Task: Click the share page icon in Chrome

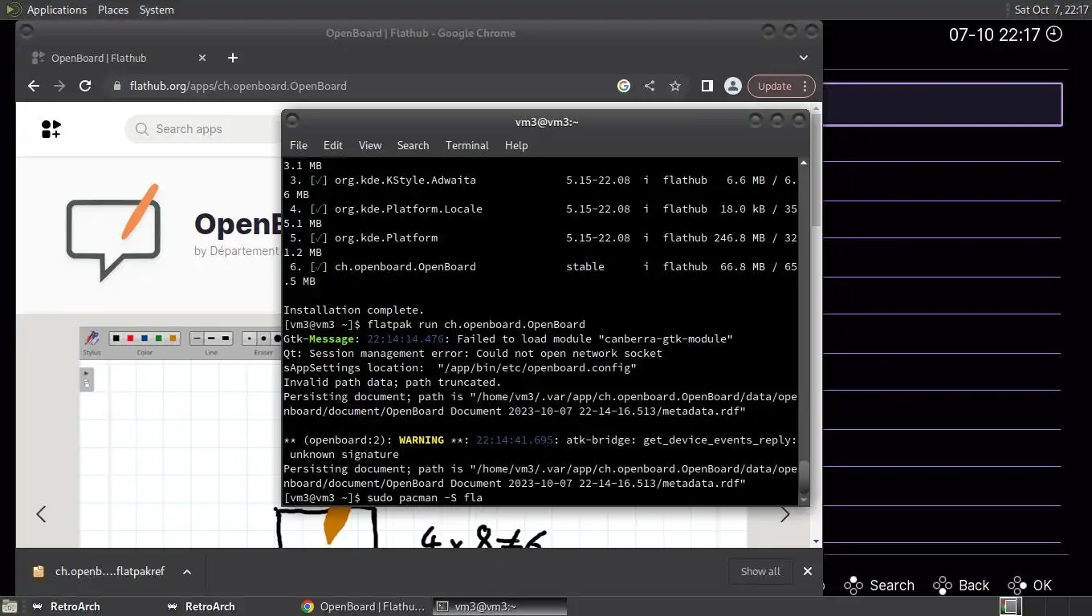Action: 650,86
